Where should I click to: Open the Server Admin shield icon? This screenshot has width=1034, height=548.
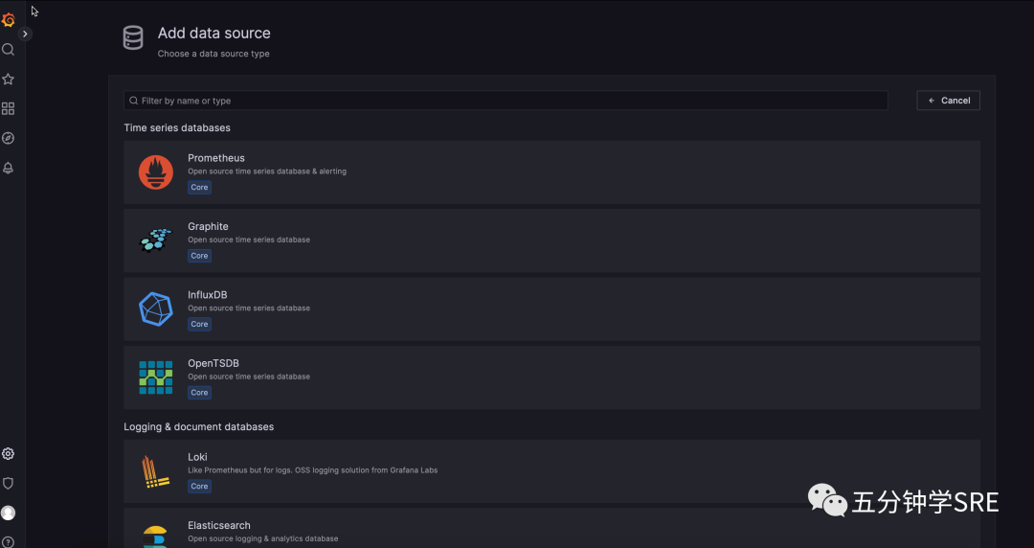(x=8, y=483)
